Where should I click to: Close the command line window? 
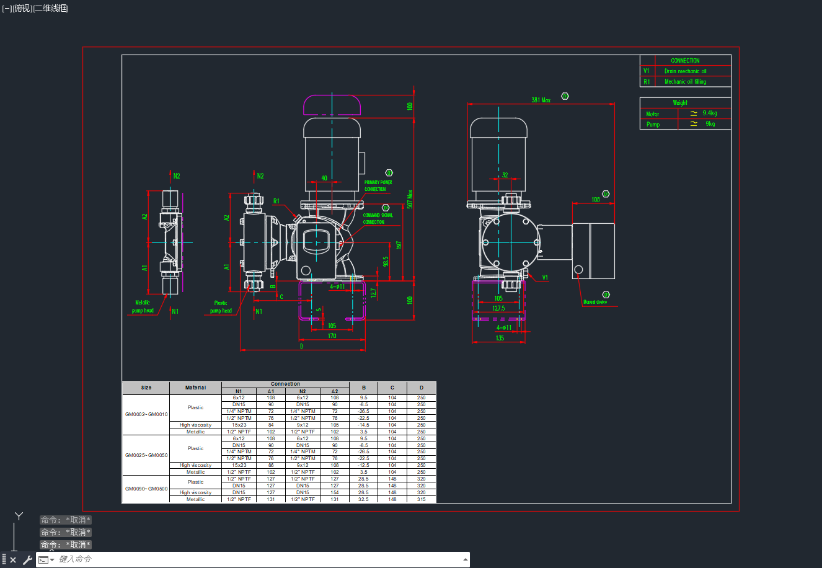coord(13,560)
